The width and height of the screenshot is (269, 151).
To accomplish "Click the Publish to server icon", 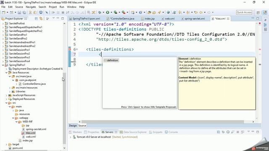I will click(243, 132).
